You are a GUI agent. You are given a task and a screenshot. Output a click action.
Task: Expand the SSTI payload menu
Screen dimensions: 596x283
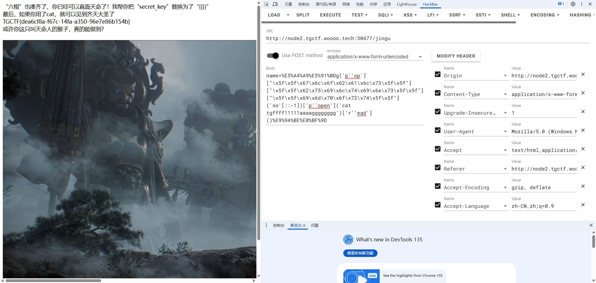coord(483,15)
